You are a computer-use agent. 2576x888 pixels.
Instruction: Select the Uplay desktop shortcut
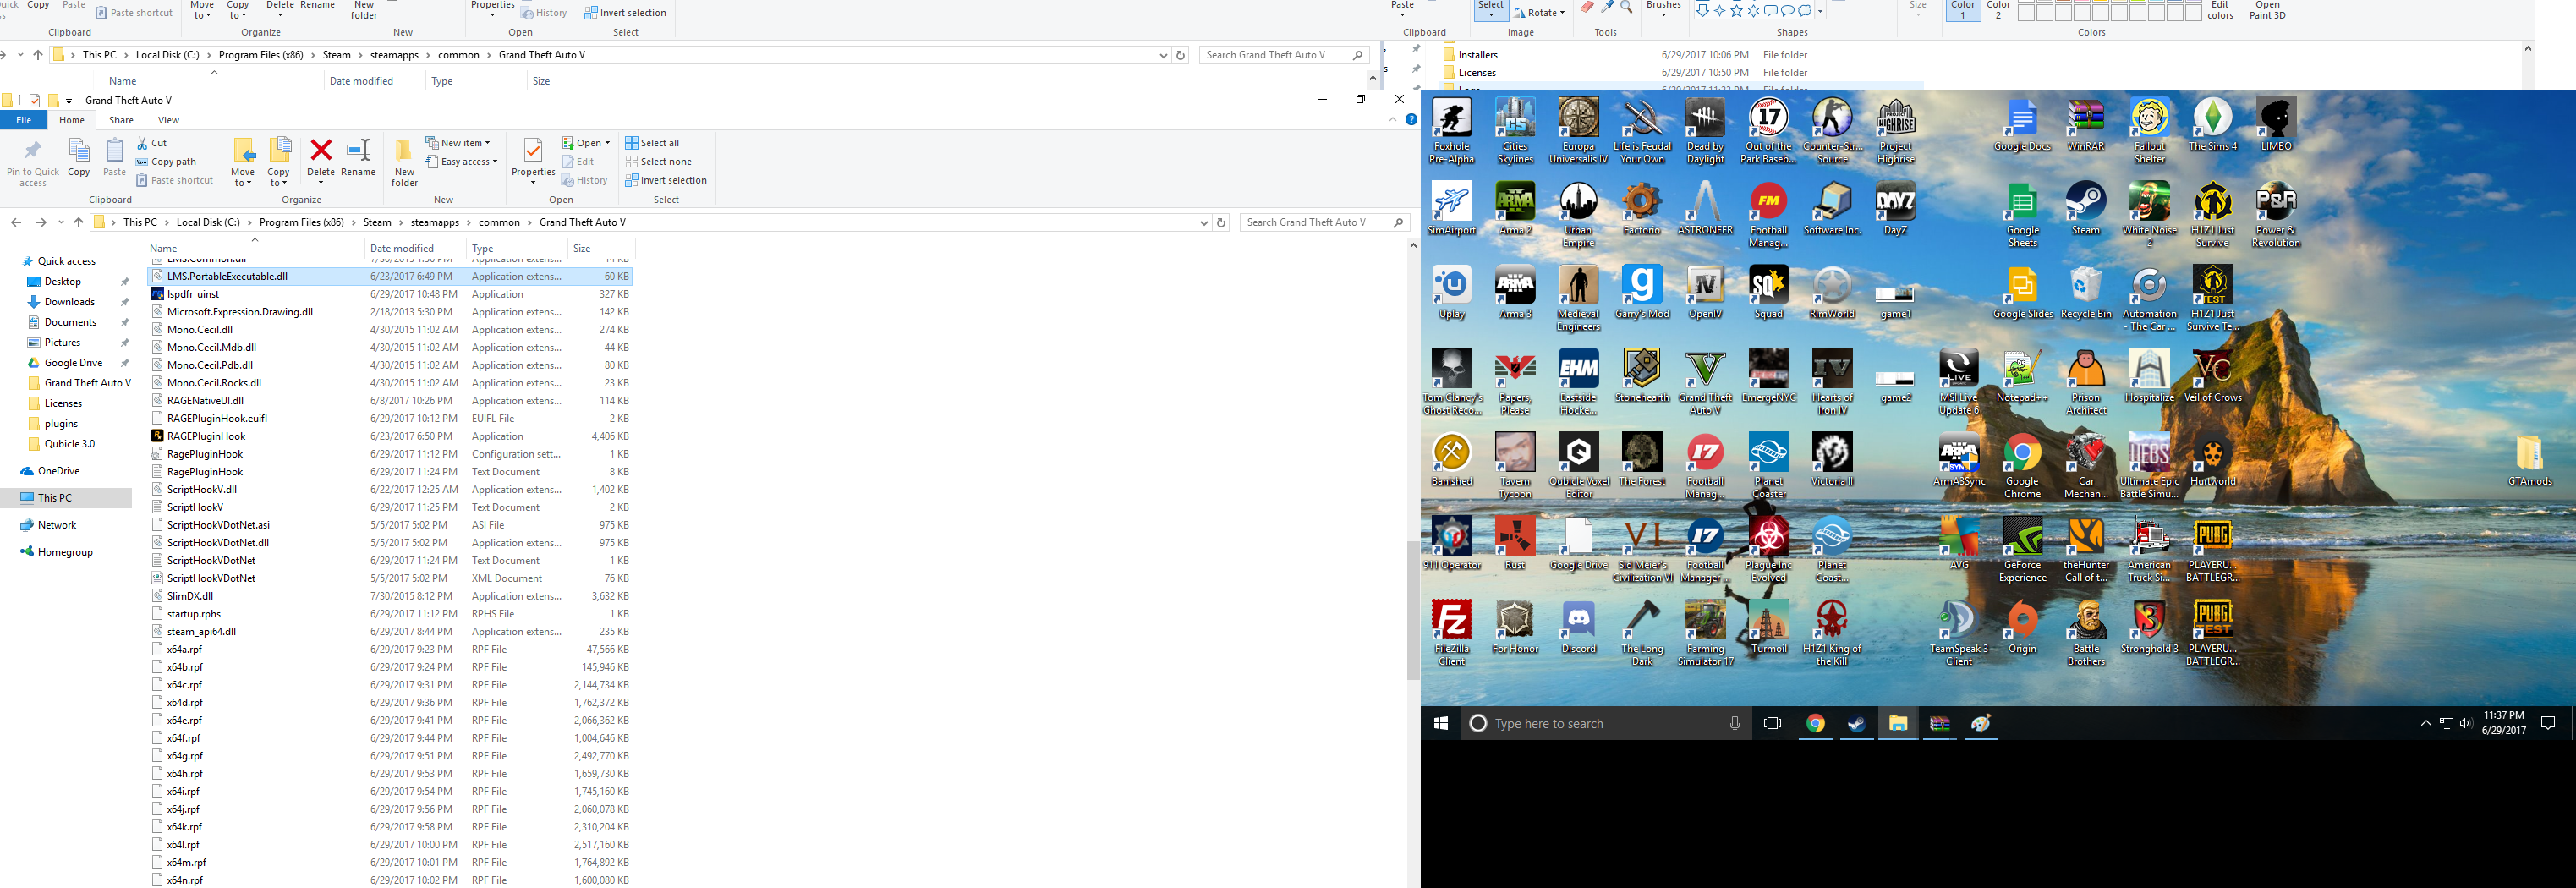(x=1452, y=293)
